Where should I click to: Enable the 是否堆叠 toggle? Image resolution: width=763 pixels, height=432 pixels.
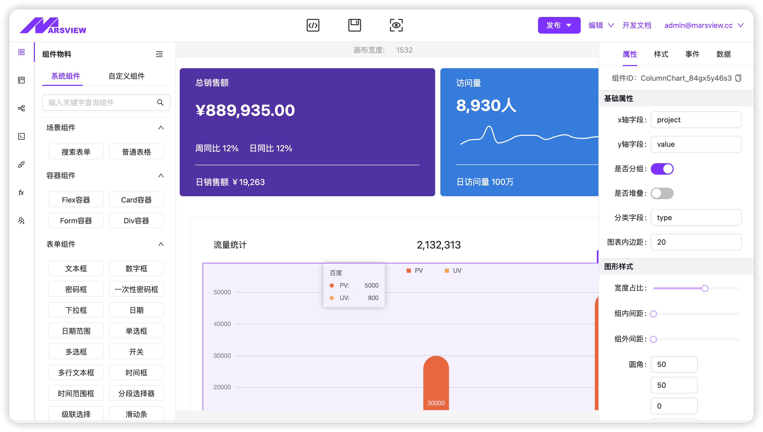[x=661, y=193]
